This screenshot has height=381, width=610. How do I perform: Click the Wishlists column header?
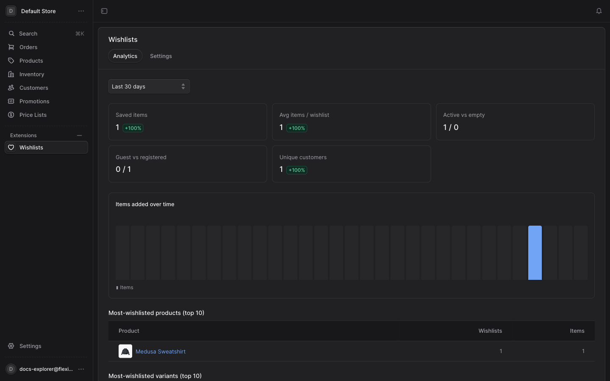[490, 331]
